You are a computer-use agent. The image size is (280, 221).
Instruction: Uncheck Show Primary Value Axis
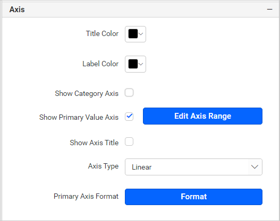coord(129,117)
